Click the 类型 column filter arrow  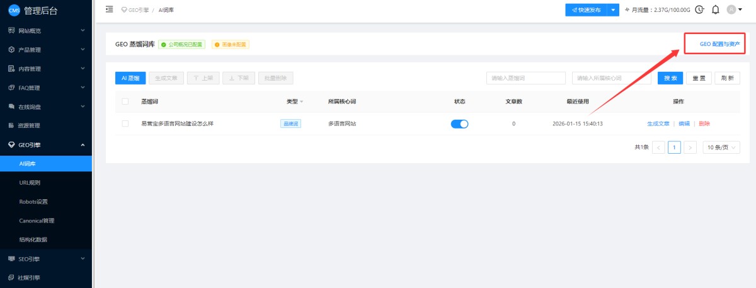point(302,101)
